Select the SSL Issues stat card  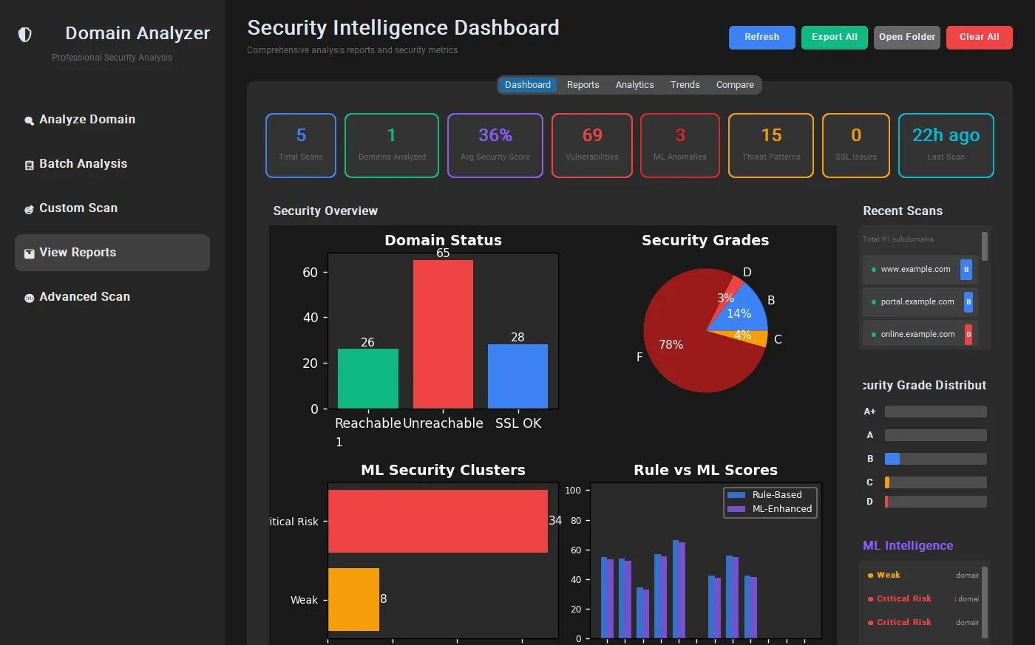pos(856,146)
